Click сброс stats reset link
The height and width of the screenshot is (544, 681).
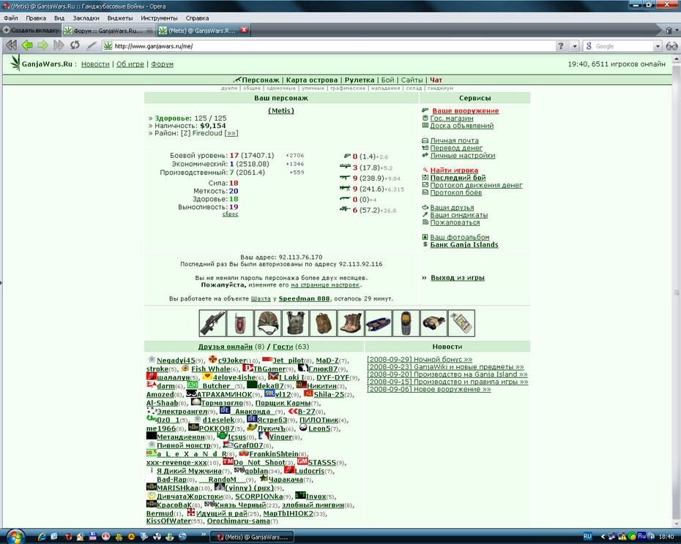230,214
